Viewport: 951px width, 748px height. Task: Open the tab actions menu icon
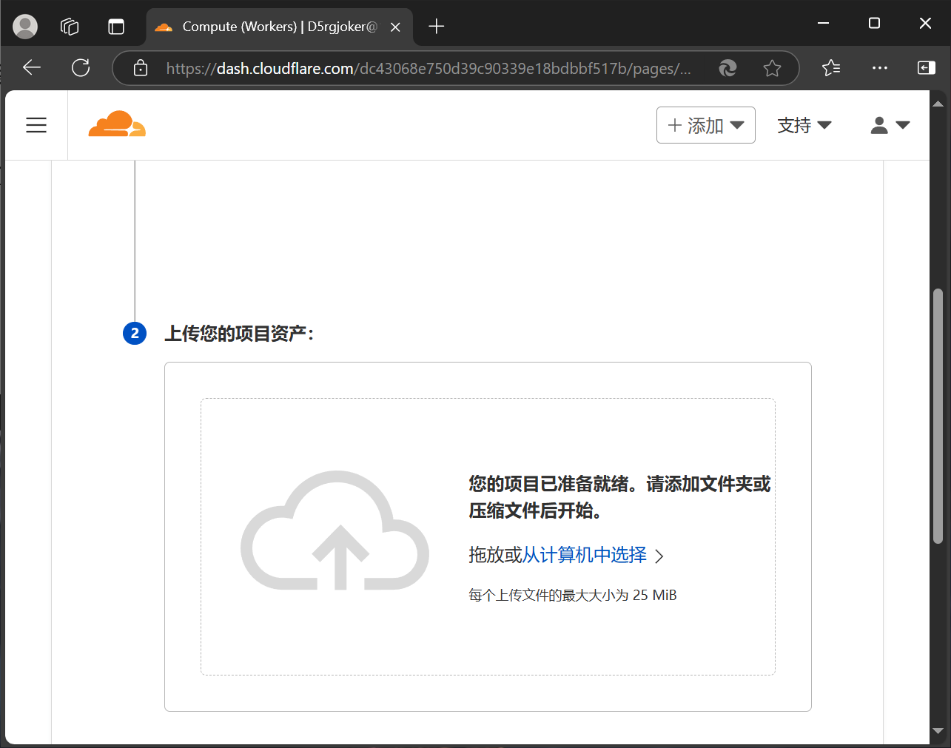tap(116, 27)
